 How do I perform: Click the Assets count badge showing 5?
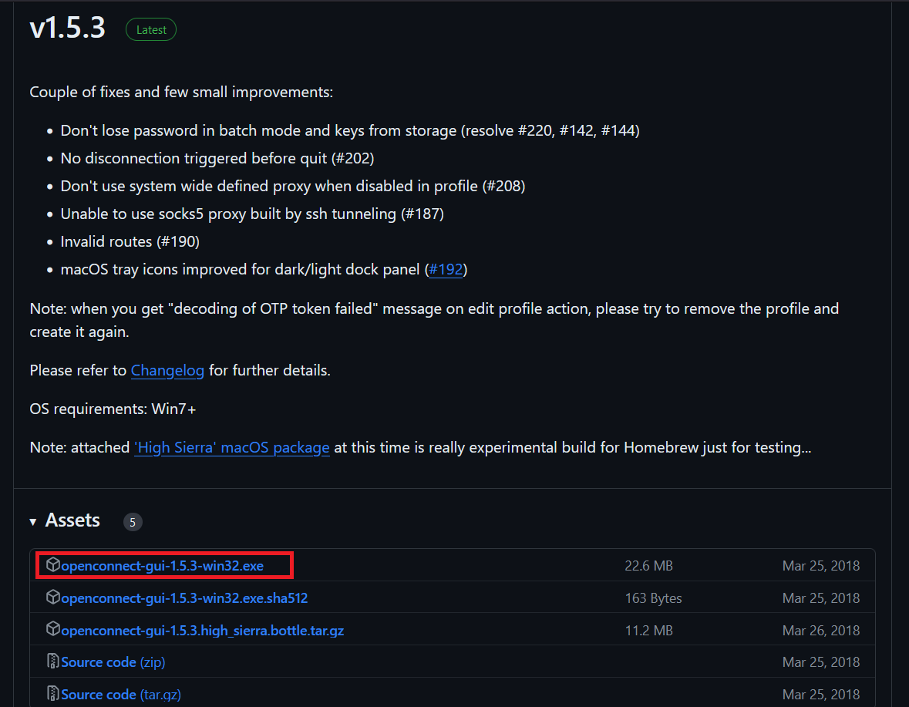pos(133,522)
